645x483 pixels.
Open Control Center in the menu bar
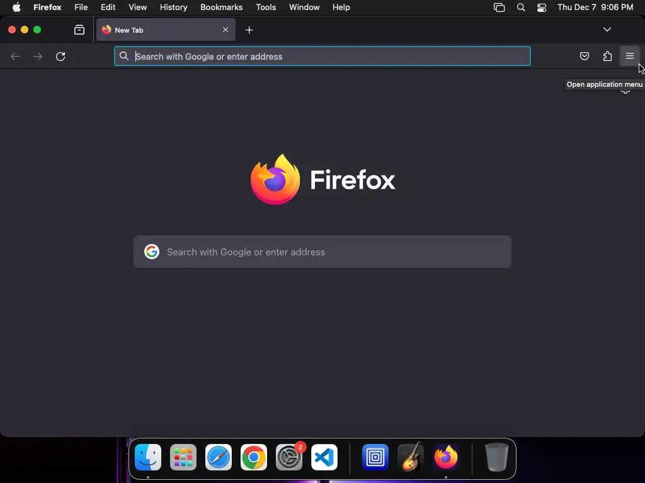click(541, 7)
